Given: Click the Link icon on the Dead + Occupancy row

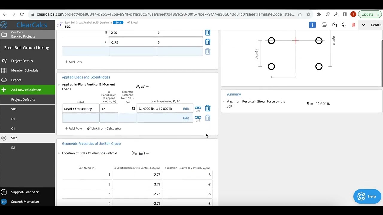Looking at the screenshot, I should pyautogui.click(x=198, y=109).
